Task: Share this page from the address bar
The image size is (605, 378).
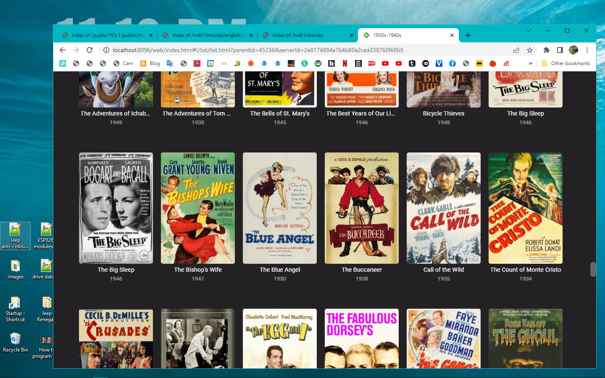Action: (516, 50)
